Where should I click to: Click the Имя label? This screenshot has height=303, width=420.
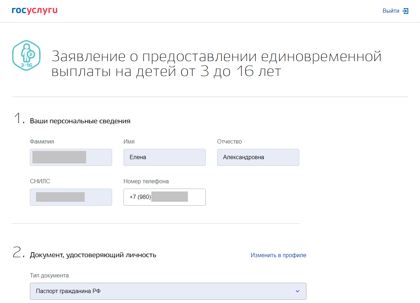click(129, 141)
